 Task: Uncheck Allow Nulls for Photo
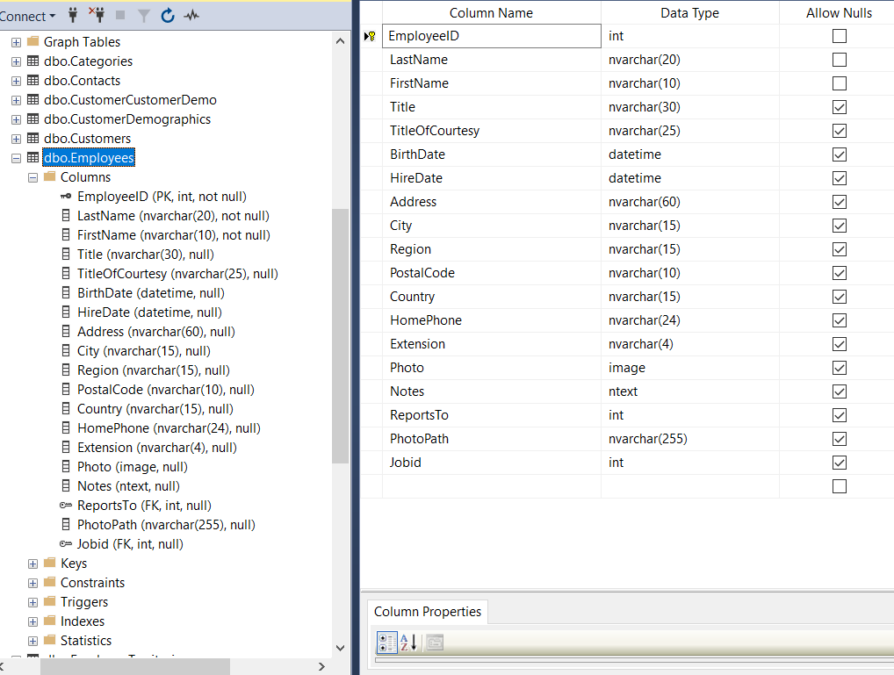coord(840,368)
